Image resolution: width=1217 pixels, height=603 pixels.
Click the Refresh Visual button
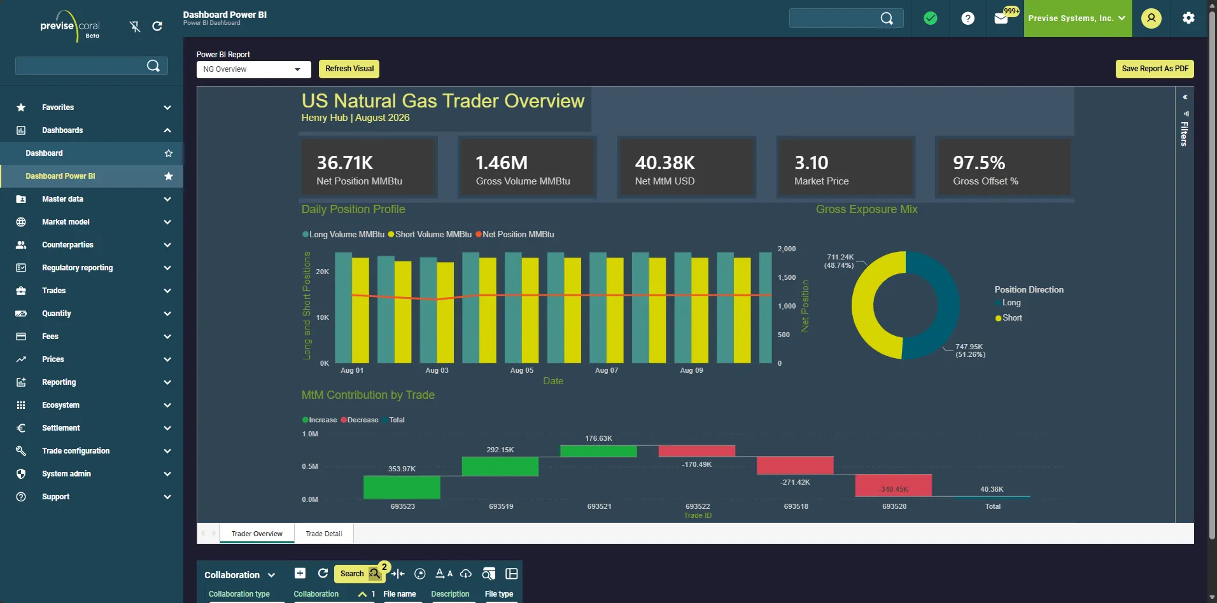point(349,69)
